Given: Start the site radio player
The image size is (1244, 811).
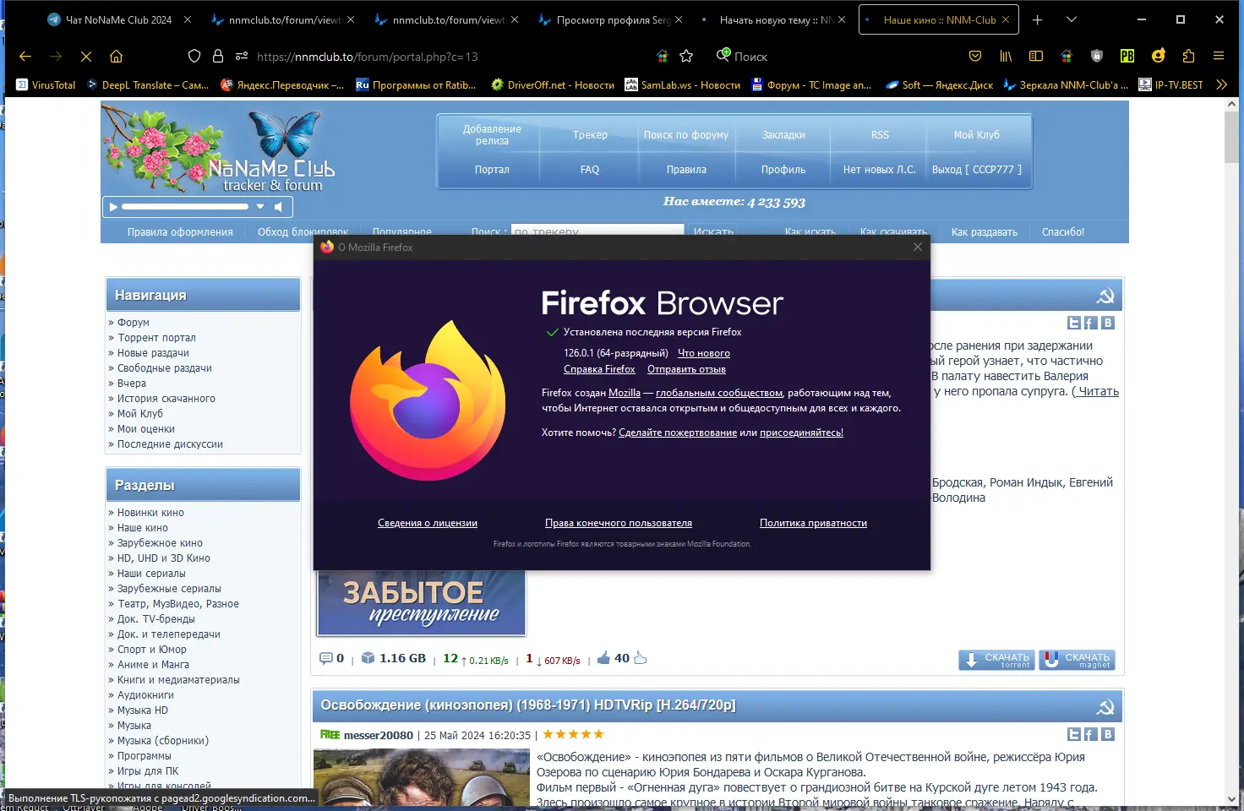Looking at the screenshot, I should [x=113, y=206].
